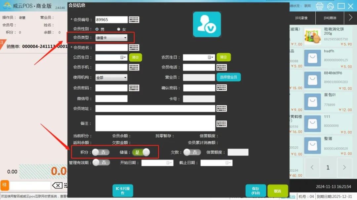Click the 会员手机 input field
Screen dimensions: 357x200
[x=111, y=67]
